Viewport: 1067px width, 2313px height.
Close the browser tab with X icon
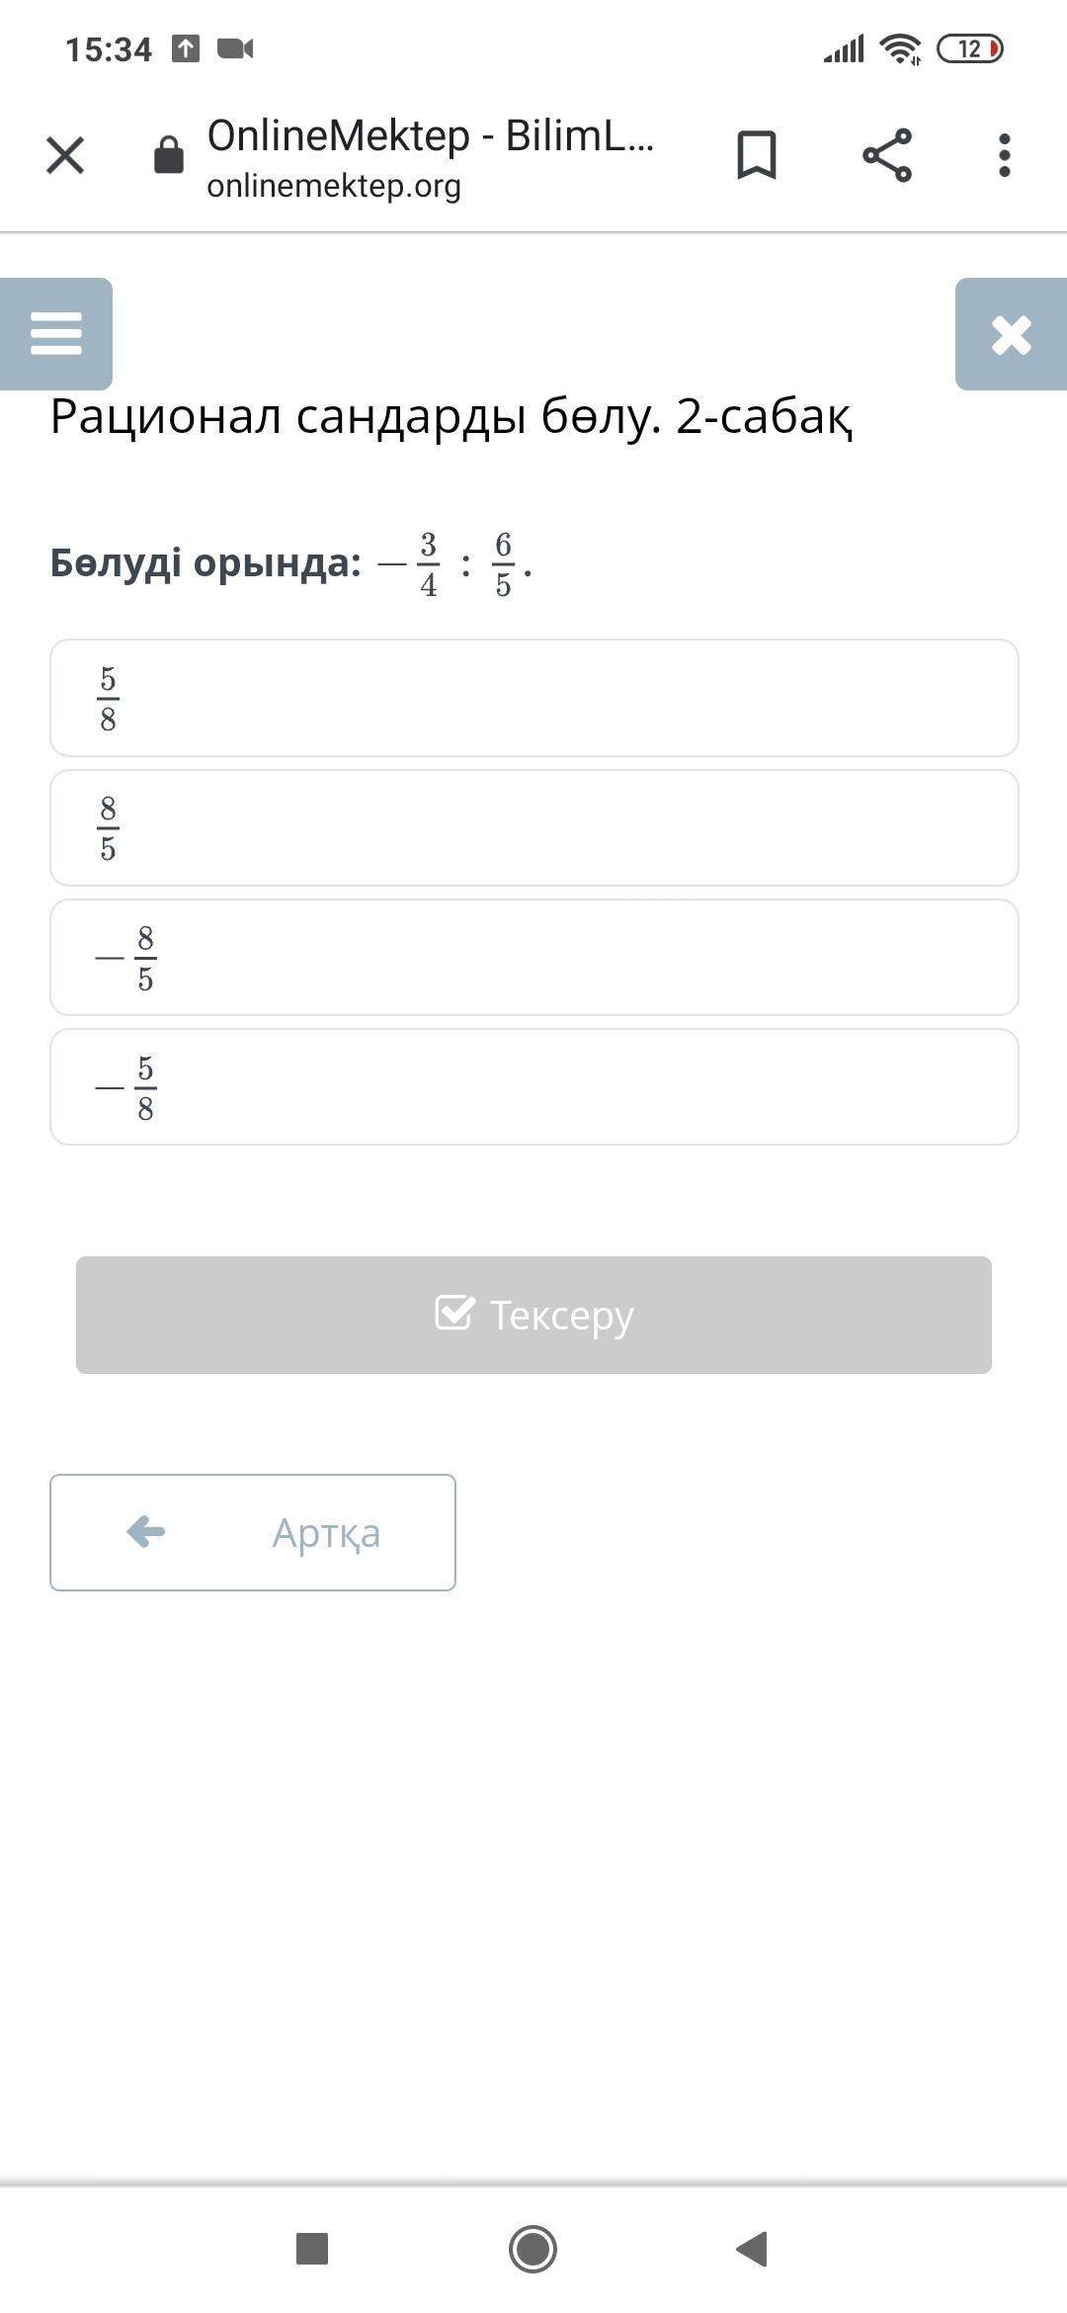pos(65,155)
